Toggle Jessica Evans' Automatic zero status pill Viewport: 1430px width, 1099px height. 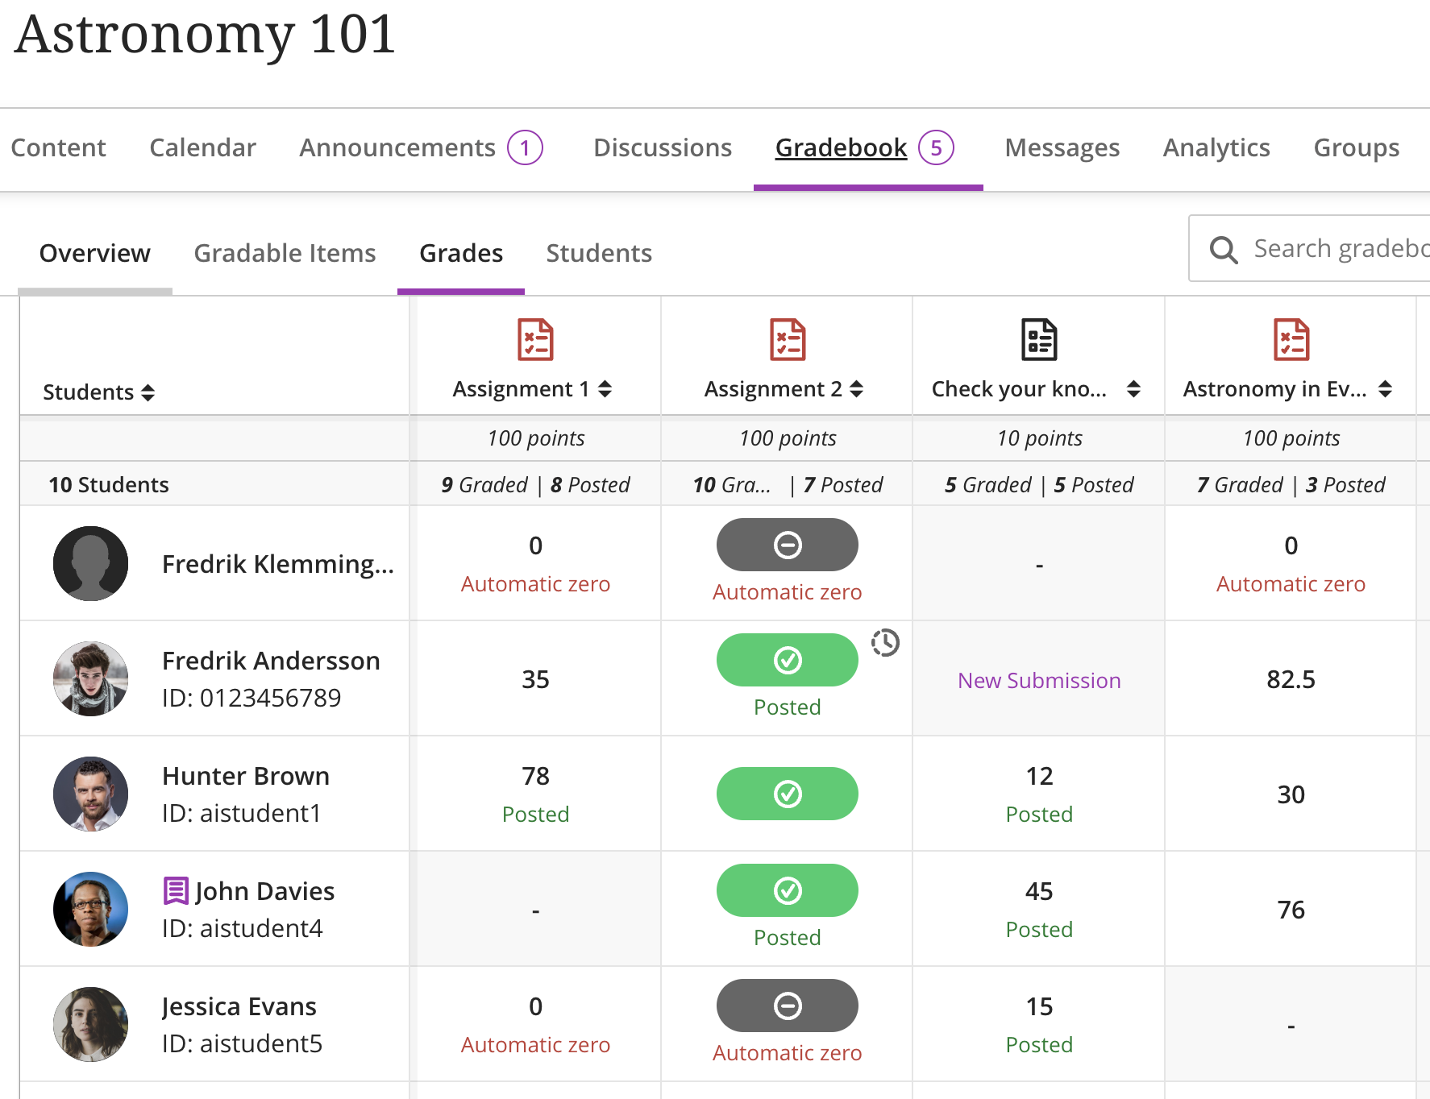(x=787, y=1006)
